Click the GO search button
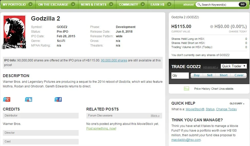Screen dimensions: 250x146 (x=243, y=4)
